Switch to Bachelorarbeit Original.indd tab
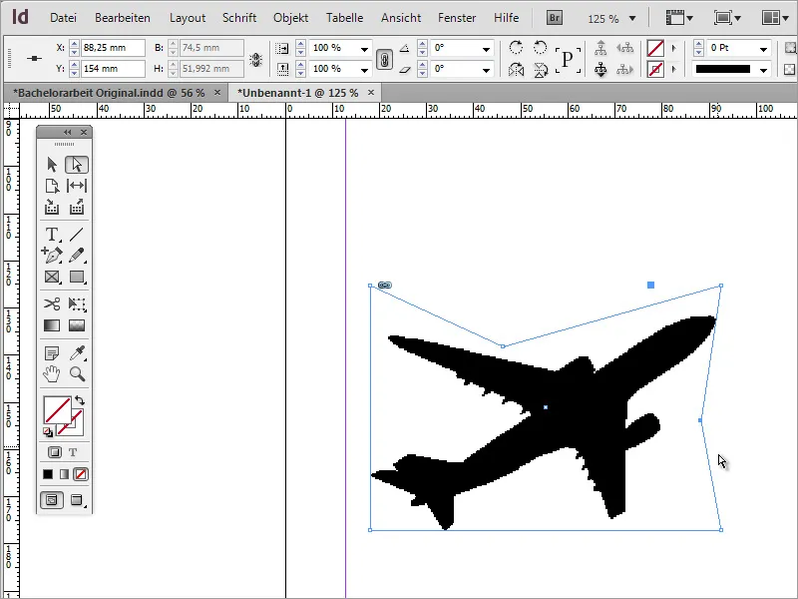Image resolution: width=798 pixels, height=599 pixels. point(109,93)
